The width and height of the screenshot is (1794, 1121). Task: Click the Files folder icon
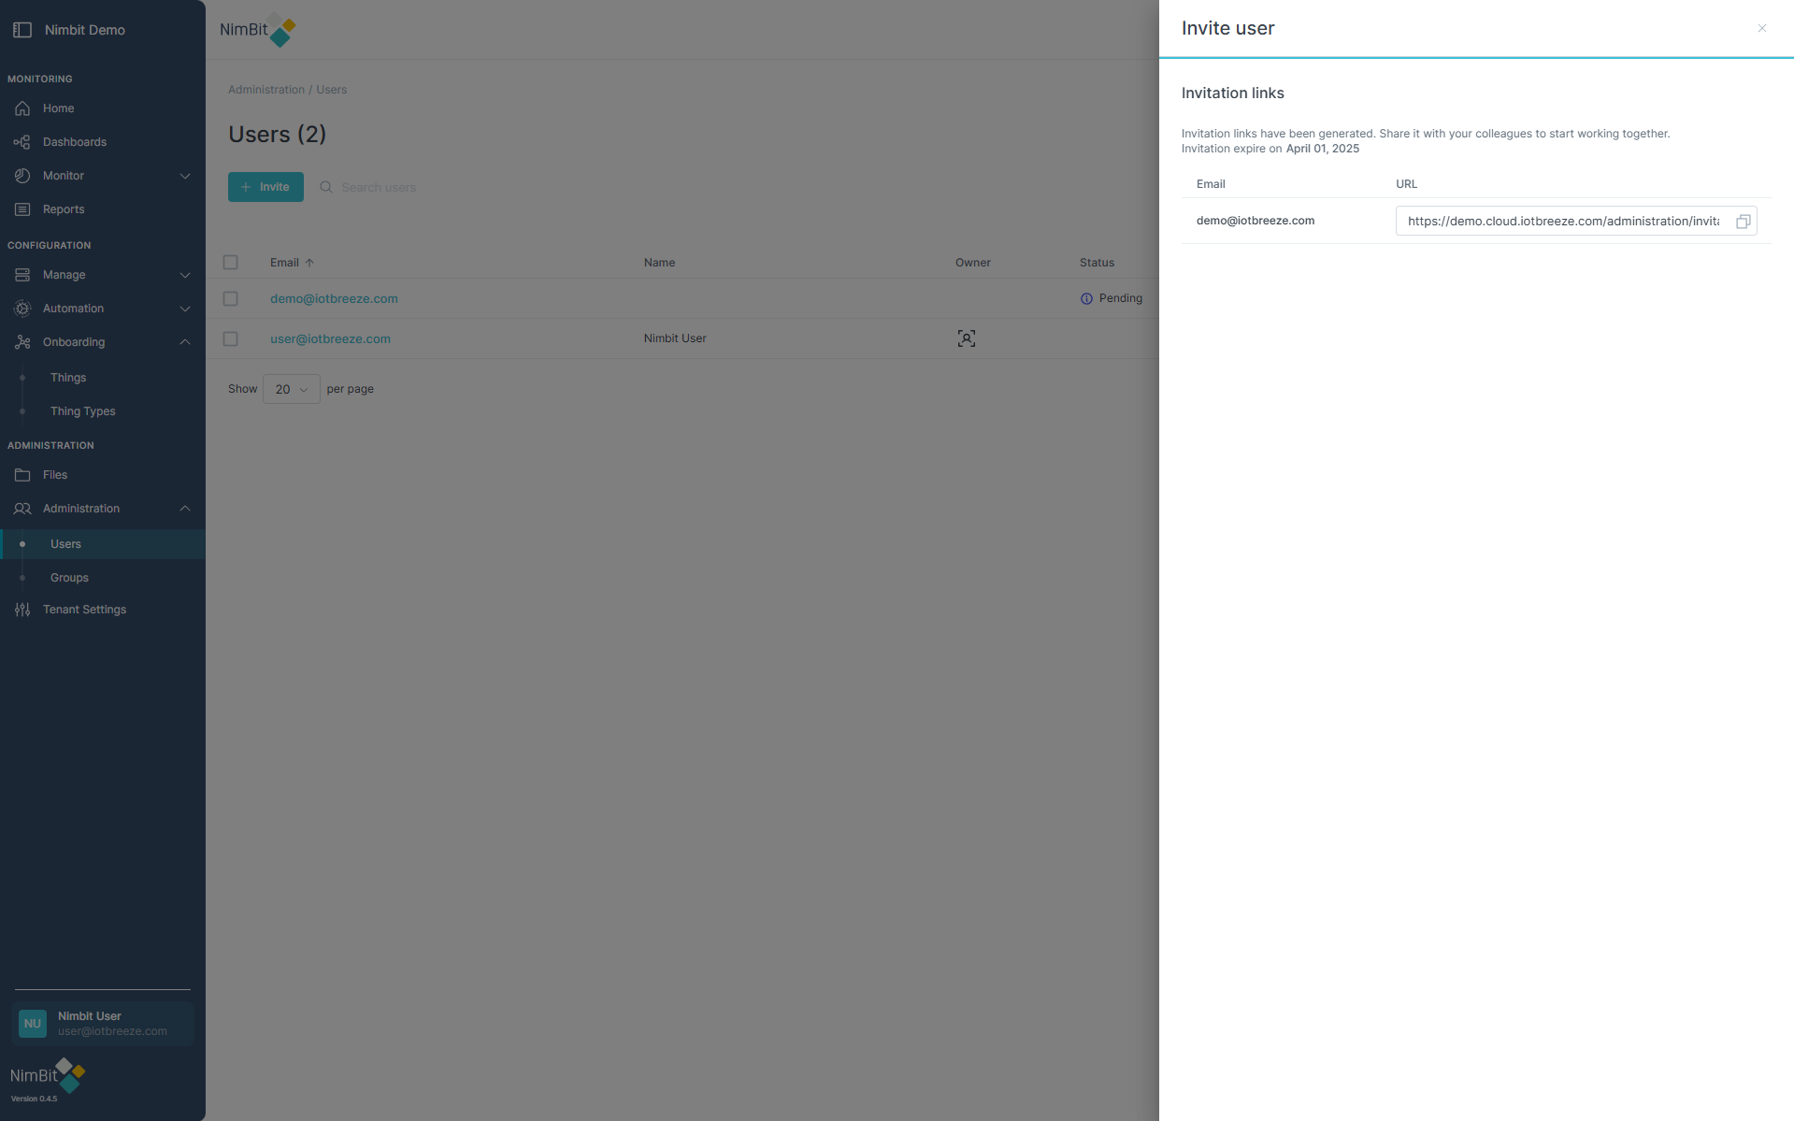click(x=22, y=475)
